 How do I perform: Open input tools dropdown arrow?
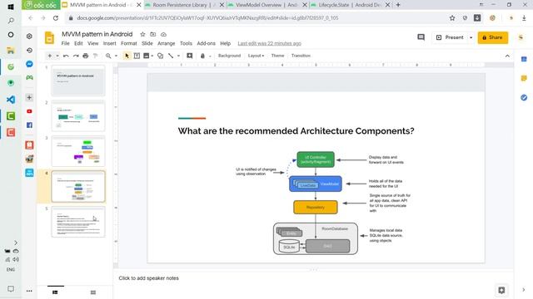(210, 56)
